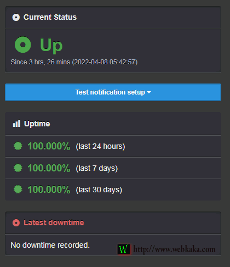The height and width of the screenshot is (267, 230).
Task: Click the red Latest downtime circle icon
Action: click(16, 222)
